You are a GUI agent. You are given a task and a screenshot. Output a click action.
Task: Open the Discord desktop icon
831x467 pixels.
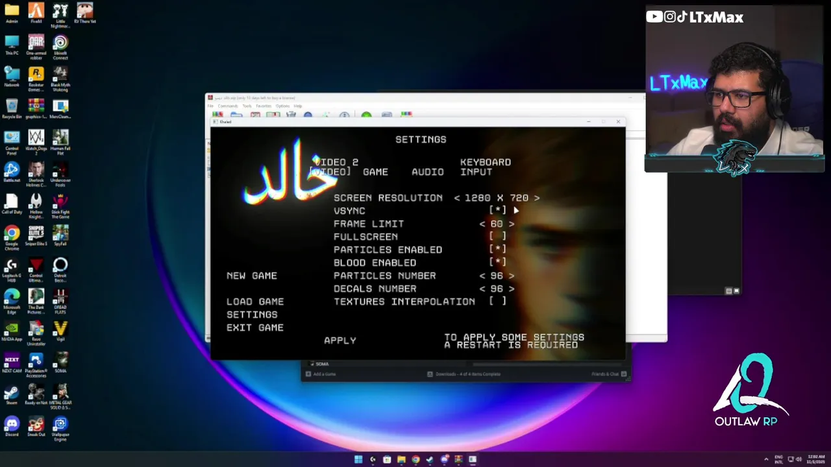point(12,426)
